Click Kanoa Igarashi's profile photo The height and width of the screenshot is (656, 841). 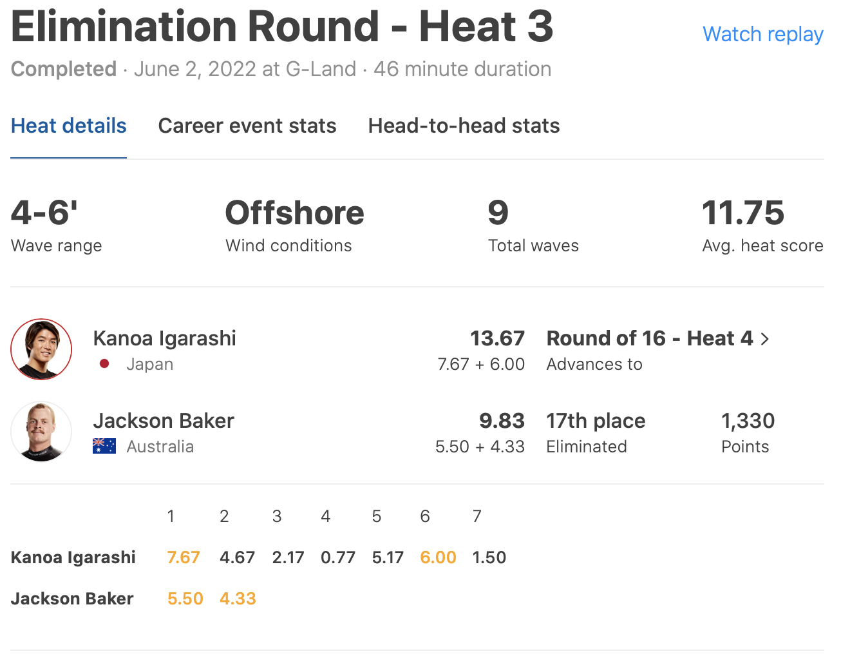click(x=41, y=349)
